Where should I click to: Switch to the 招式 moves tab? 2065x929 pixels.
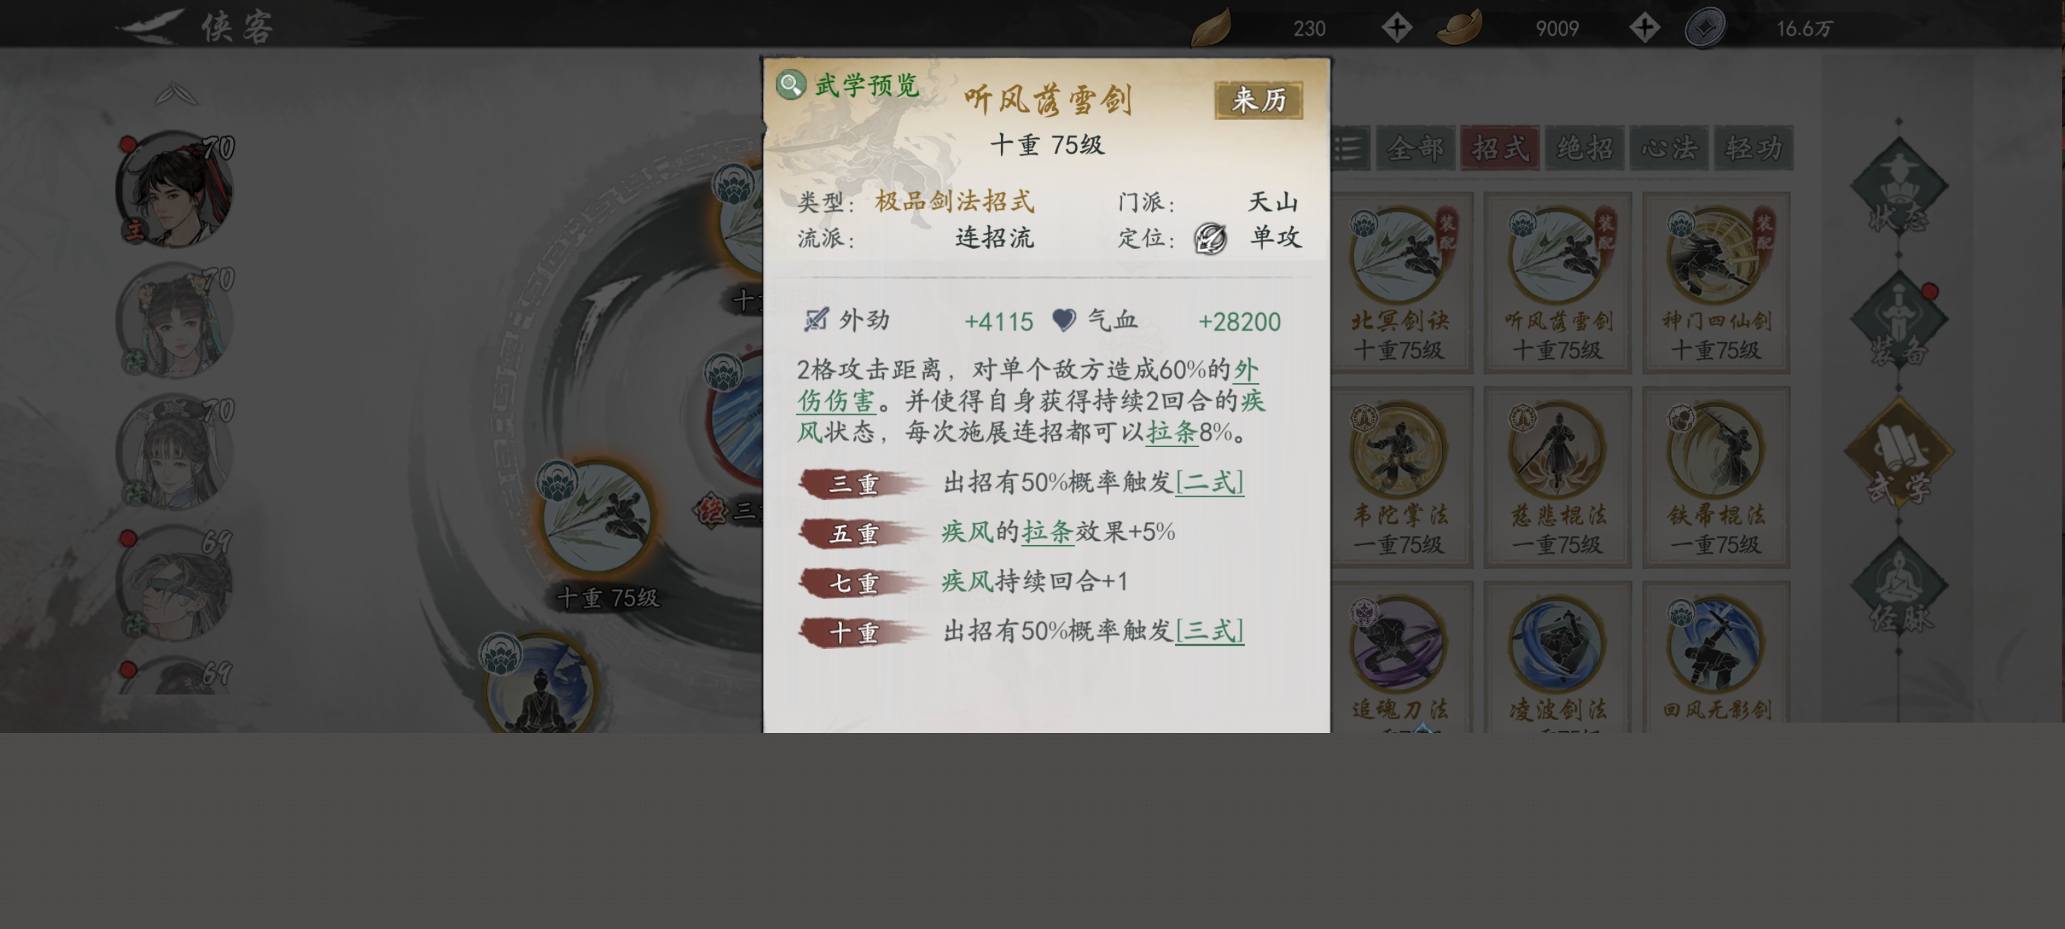tap(1500, 148)
